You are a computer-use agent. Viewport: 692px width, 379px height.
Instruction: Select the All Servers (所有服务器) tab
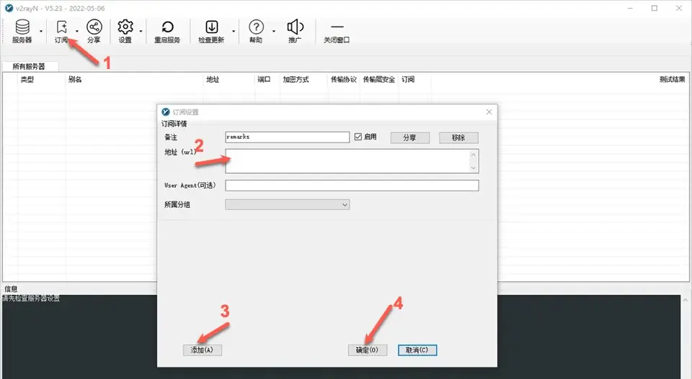[29, 66]
